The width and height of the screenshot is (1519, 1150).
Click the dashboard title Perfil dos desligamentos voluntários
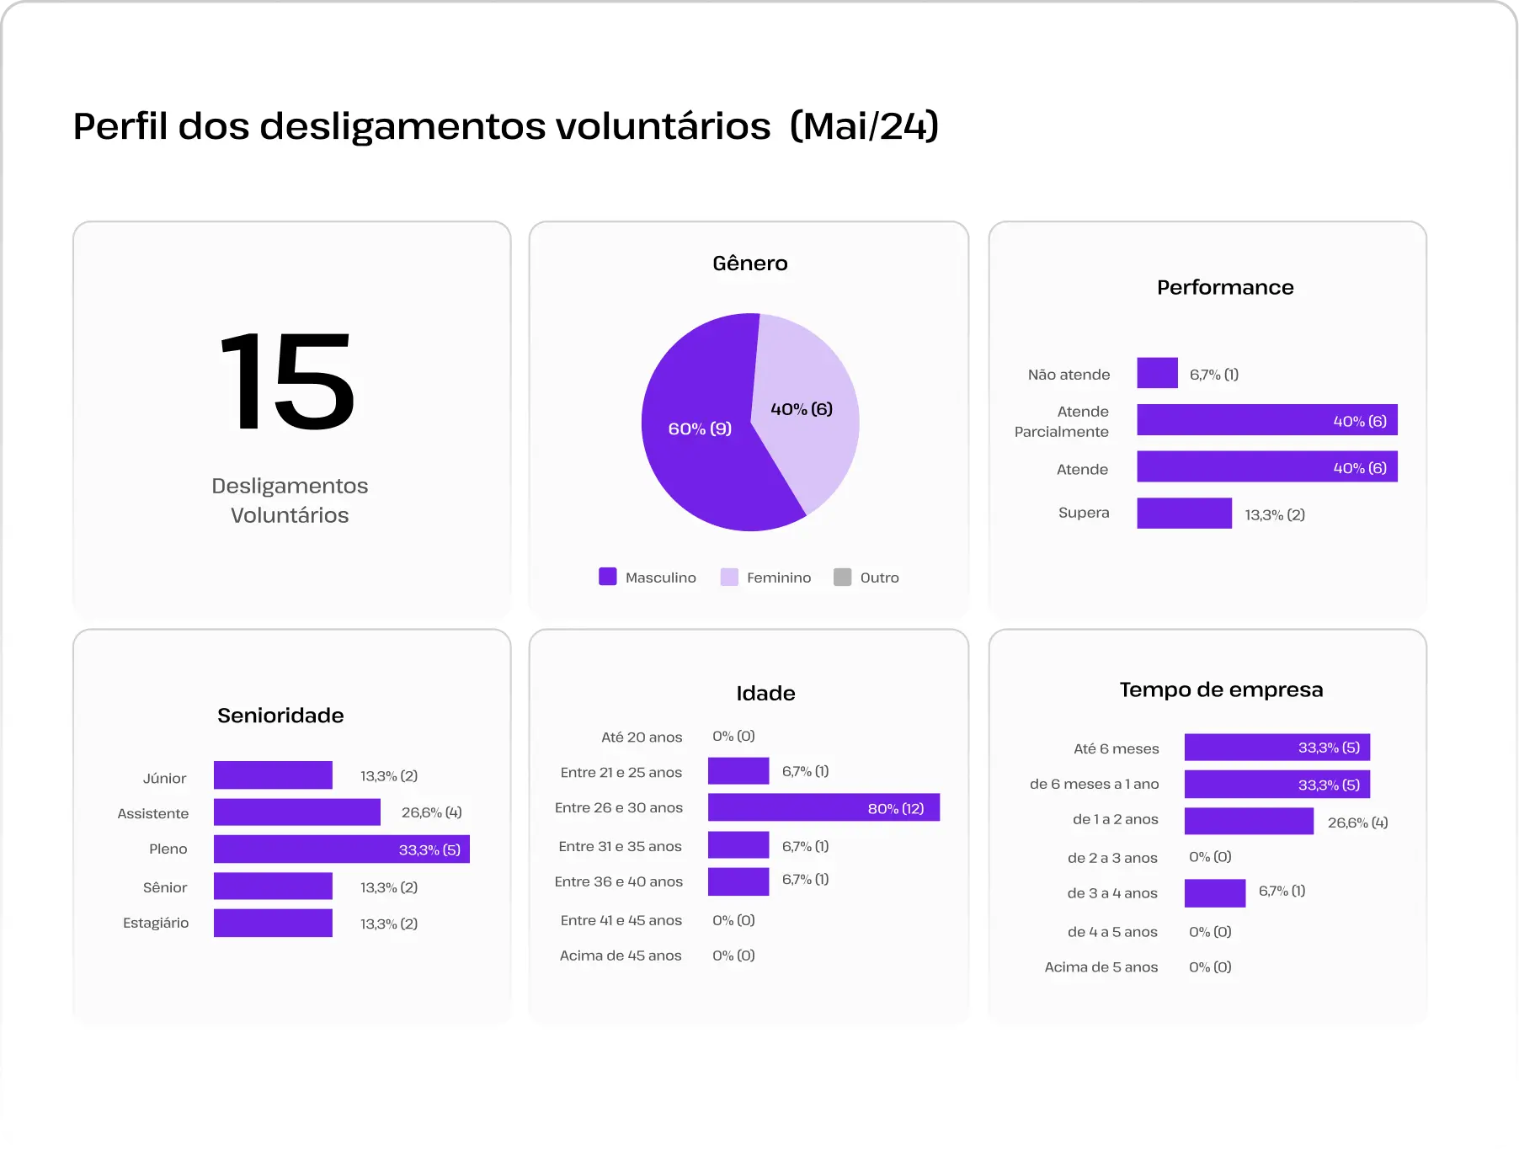click(x=506, y=126)
